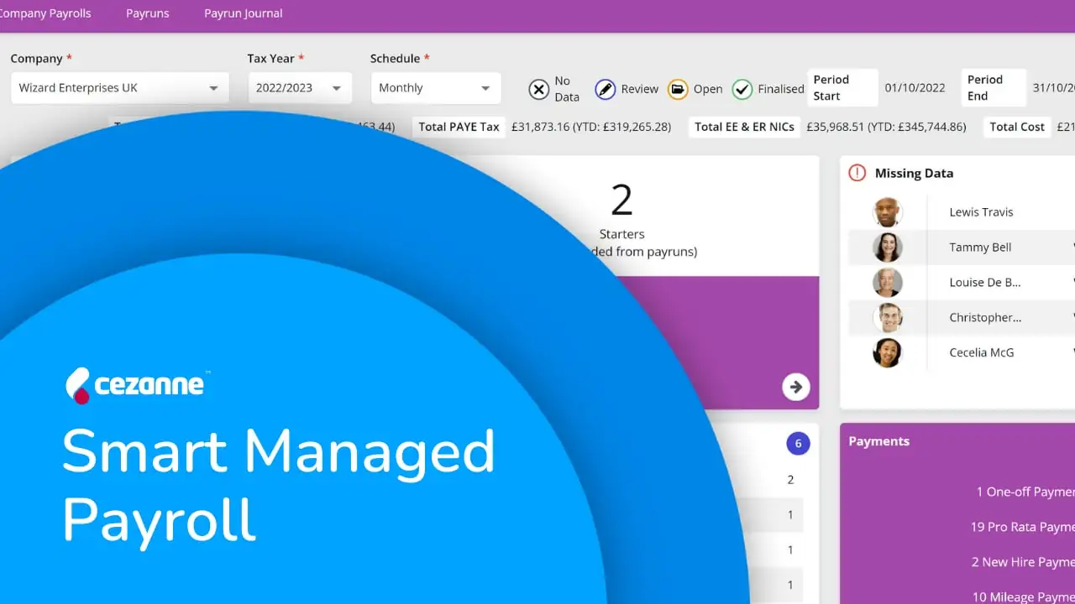The height and width of the screenshot is (604, 1075).
Task: Open 19 Pro Rata Payments entry
Action: [1022, 528]
